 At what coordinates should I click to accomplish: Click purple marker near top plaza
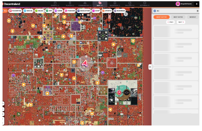point(95,18)
